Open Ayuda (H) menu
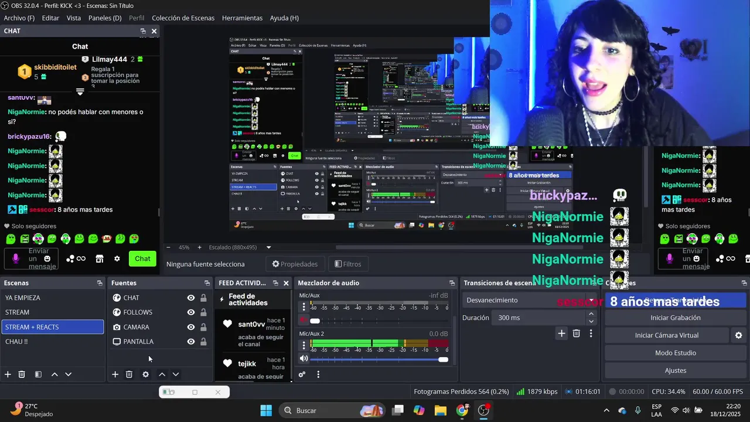Image resolution: width=750 pixels, height=422 pixels. point(284,18)
